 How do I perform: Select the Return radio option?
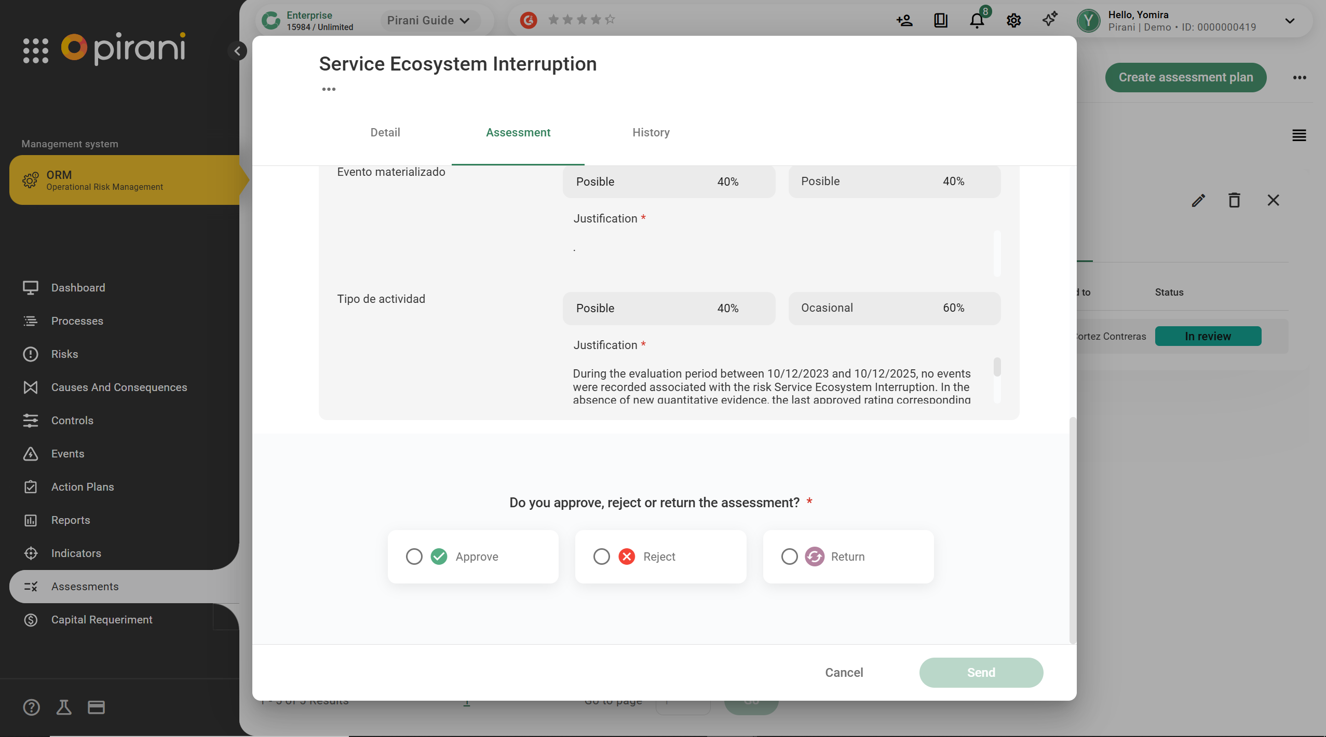(789, 557)
